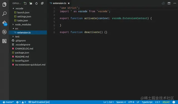Expand the node_modules folder

(23, 25)
